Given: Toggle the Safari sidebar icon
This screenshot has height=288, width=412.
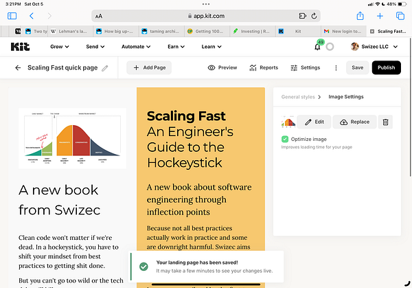Looking at the screenshot, I should (12, 16).
